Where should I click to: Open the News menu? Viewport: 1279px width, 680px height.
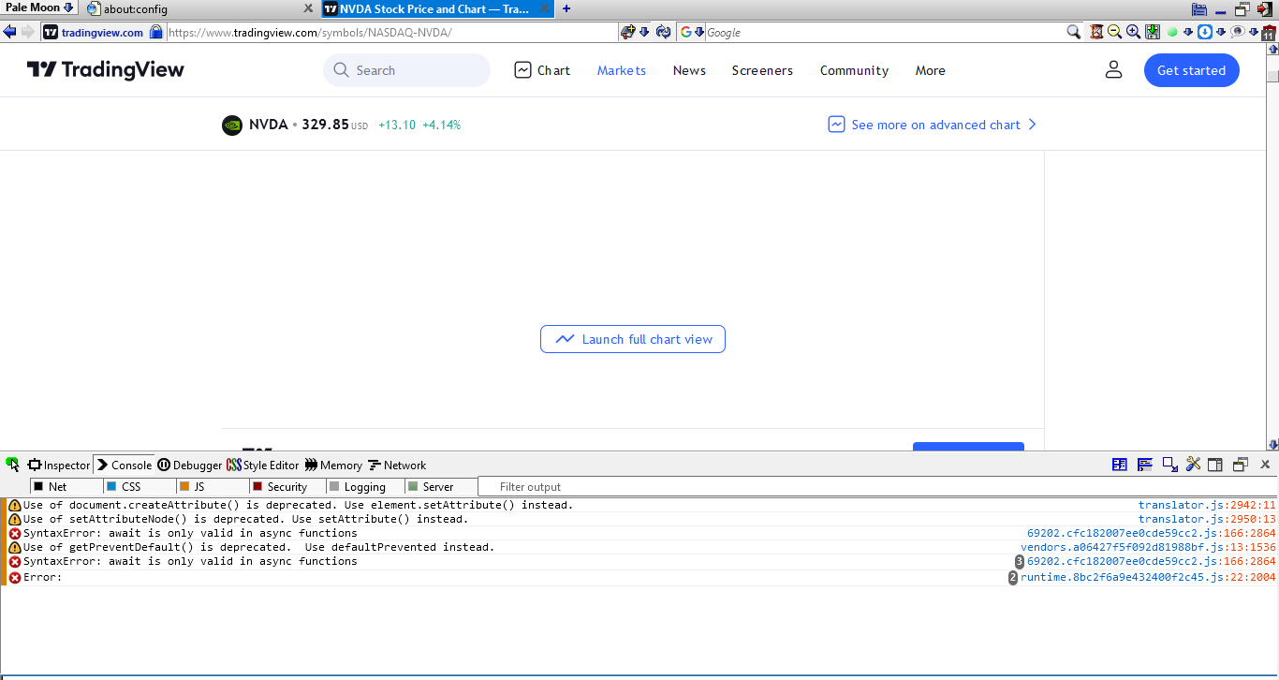[689, 70]
